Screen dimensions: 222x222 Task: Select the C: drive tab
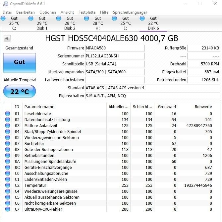tap(14, 23)
